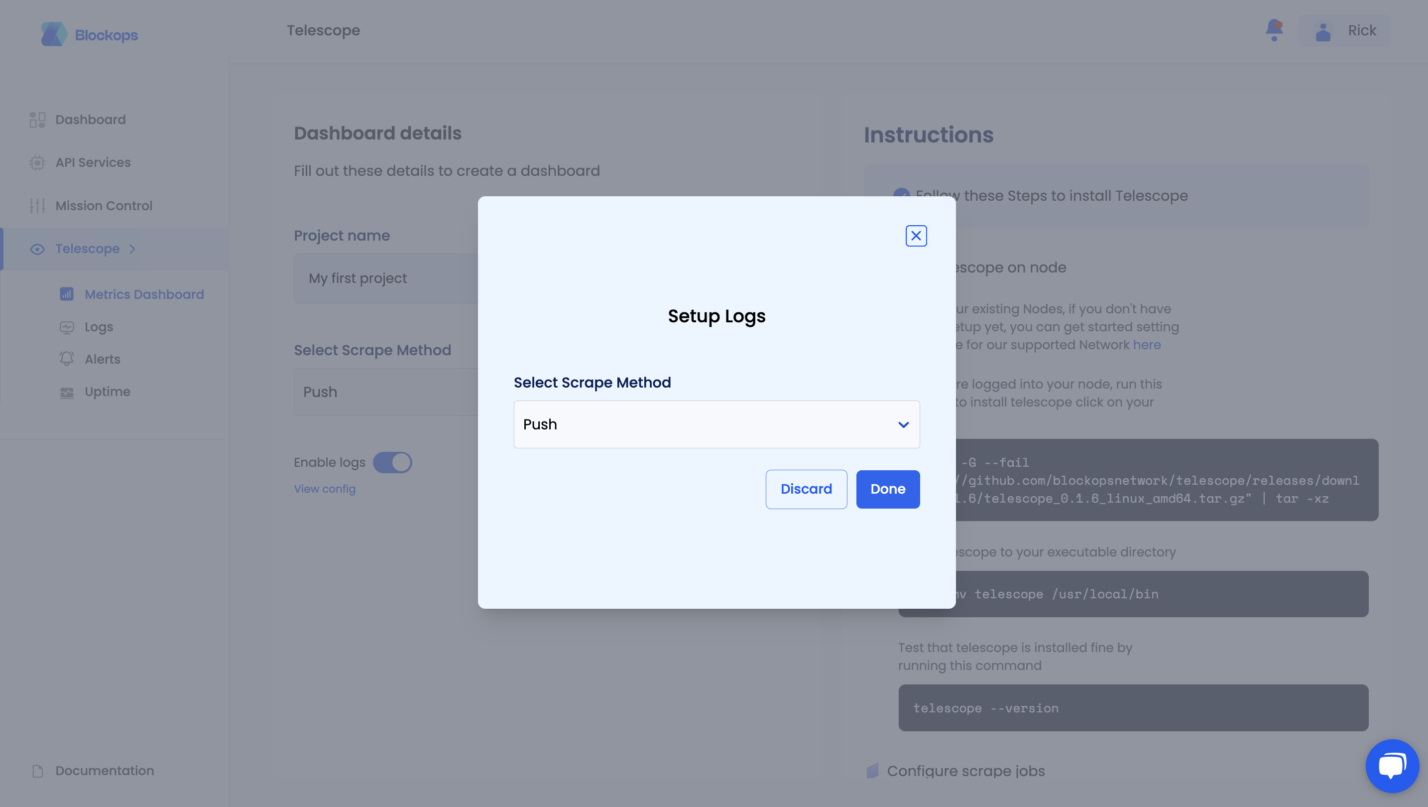Click the Discard button
The image size is (1428, 807).
[x=806, y=489]
